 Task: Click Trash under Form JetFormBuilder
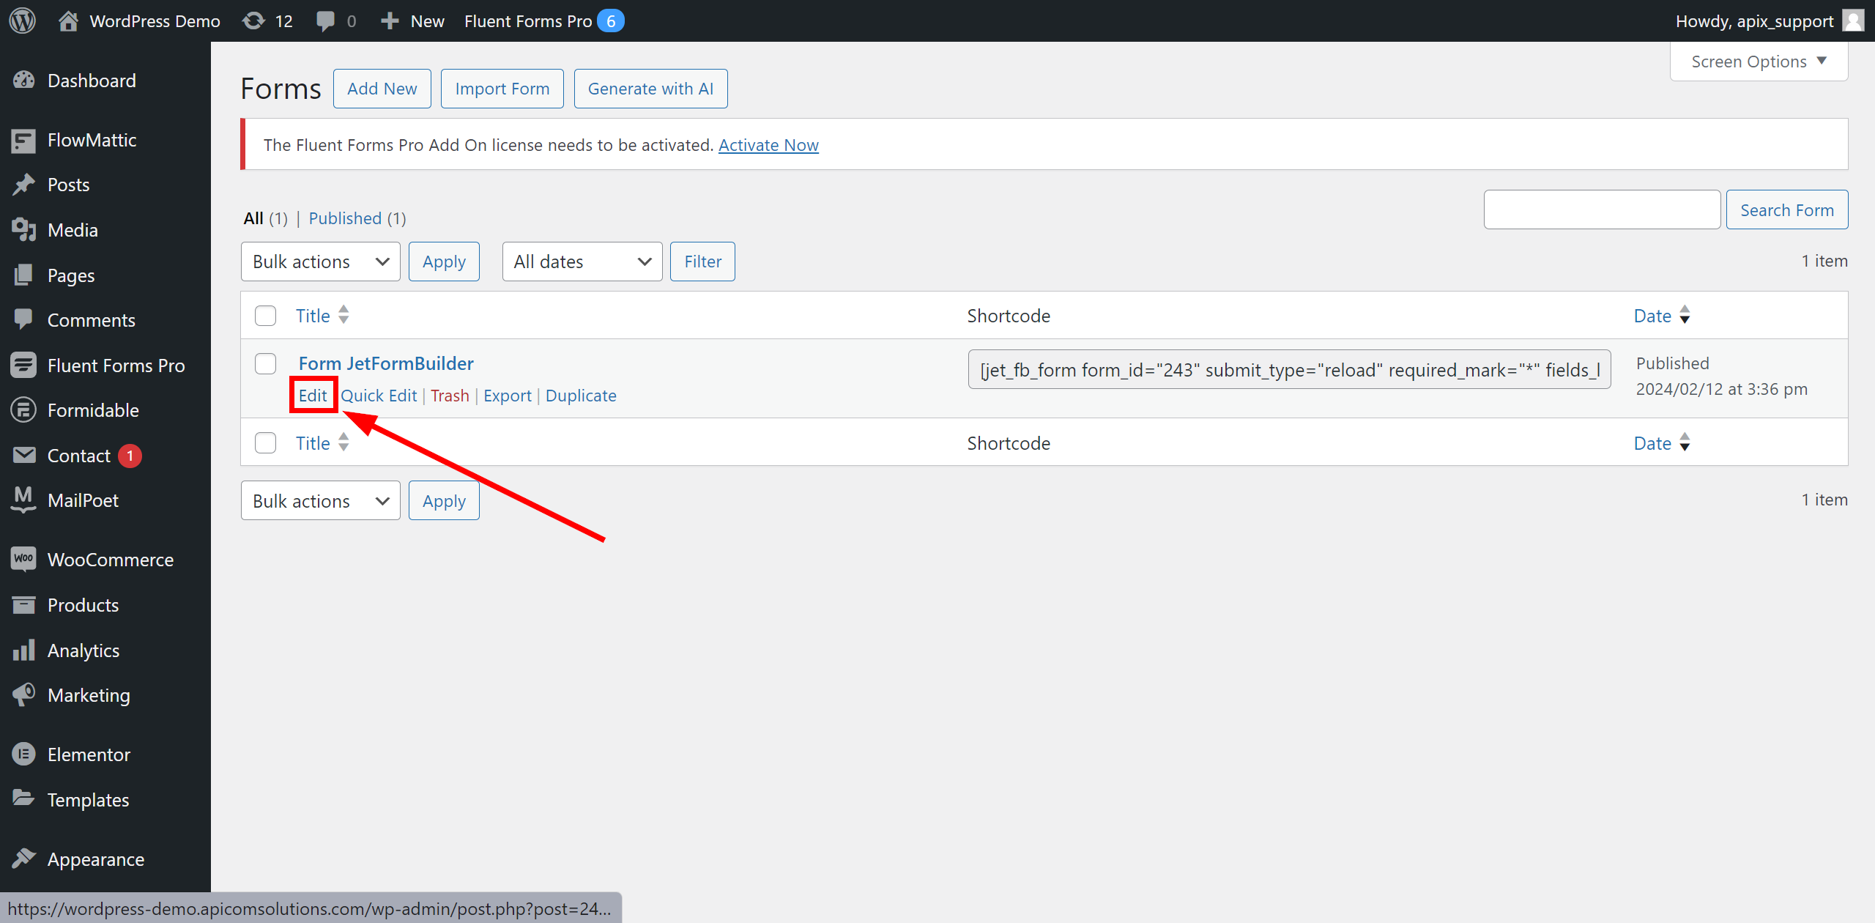coord(450,396)
